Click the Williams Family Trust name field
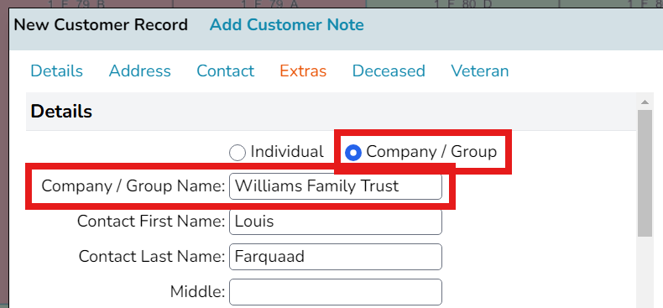Viewport: 663px width, 308px height. (x=336, y=186)
